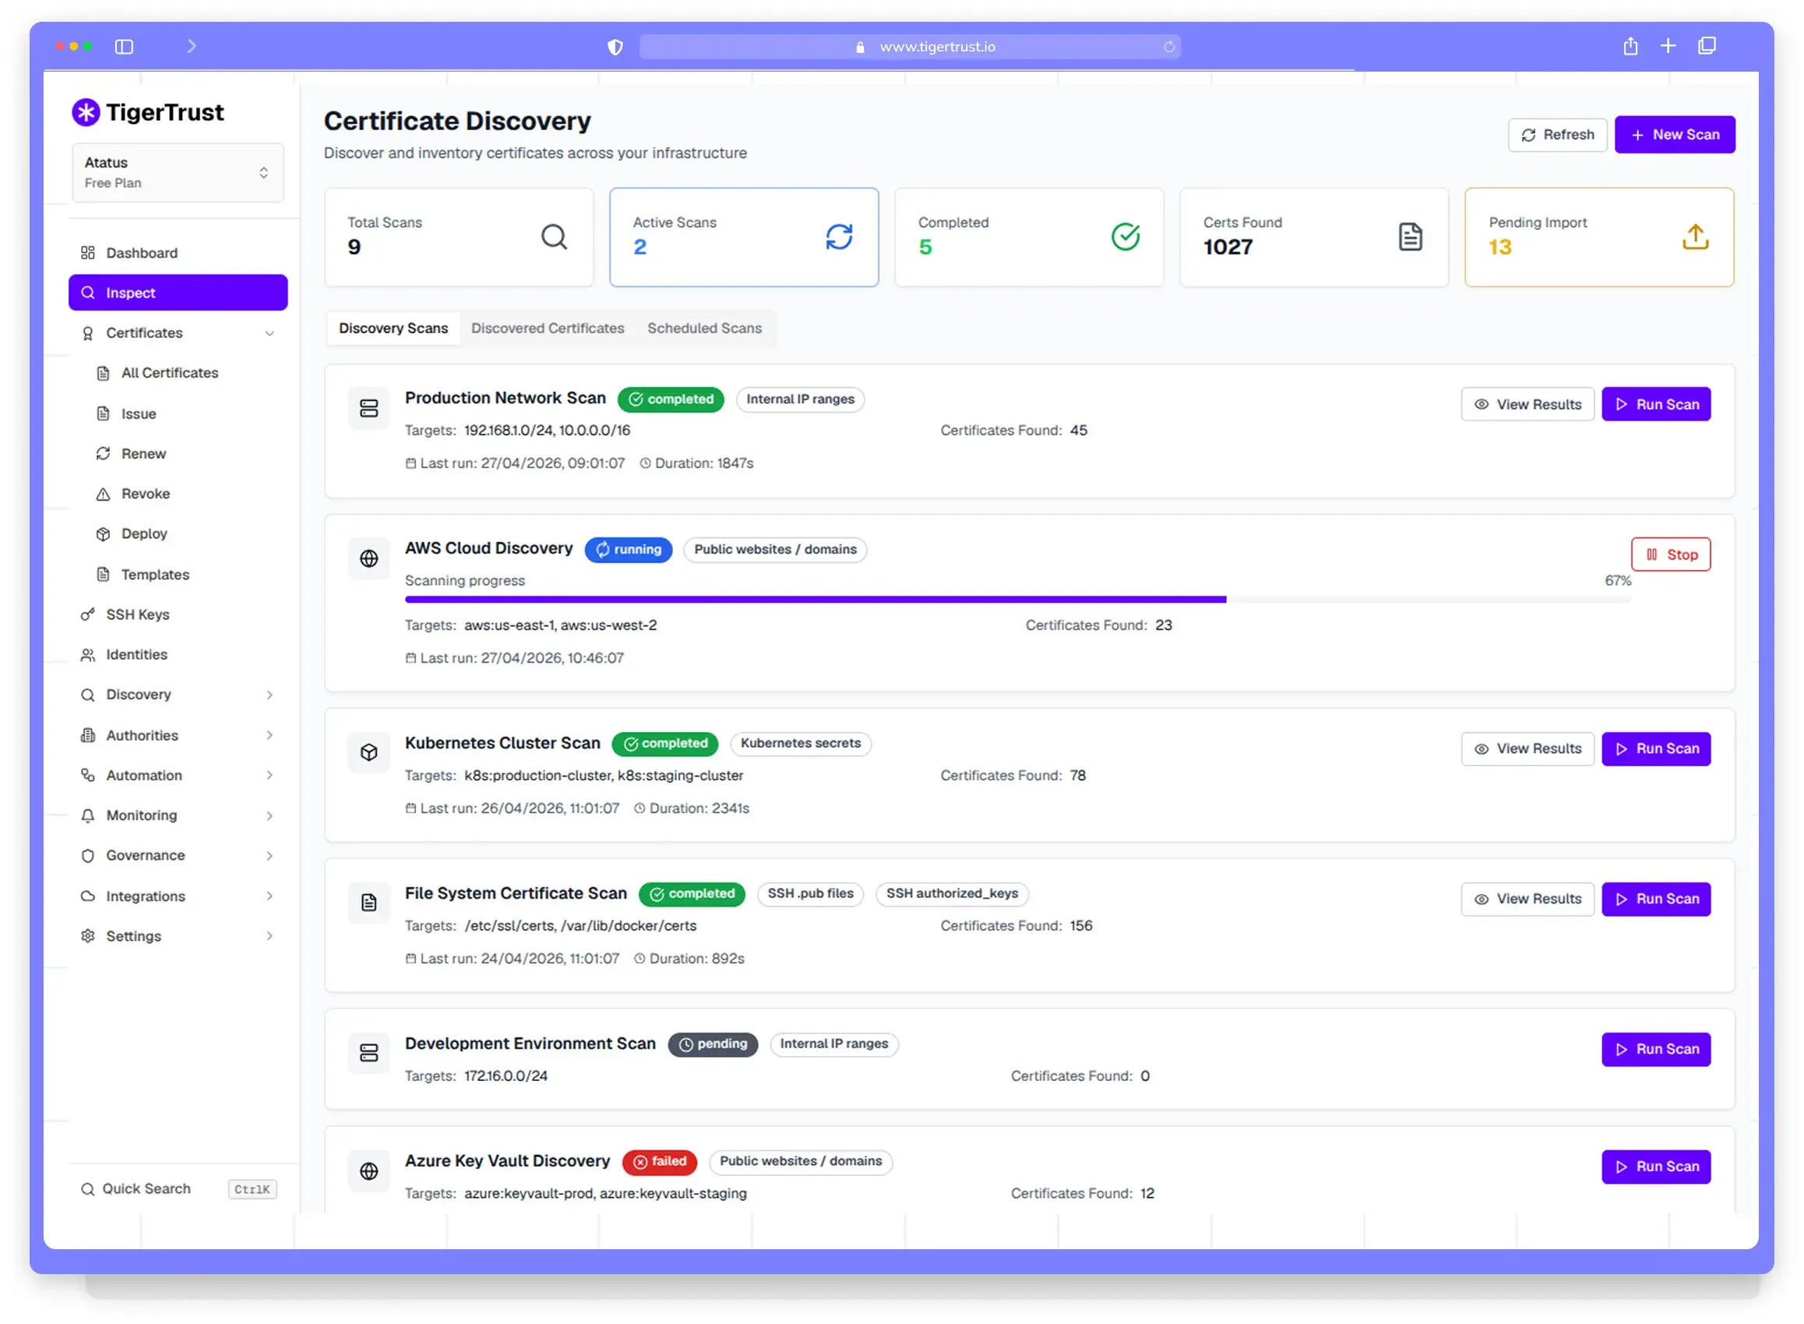Viewport: 1804px width, 1324px height.
Task: Click the Total Scans magnifier icon
Action: pos(554,237)
